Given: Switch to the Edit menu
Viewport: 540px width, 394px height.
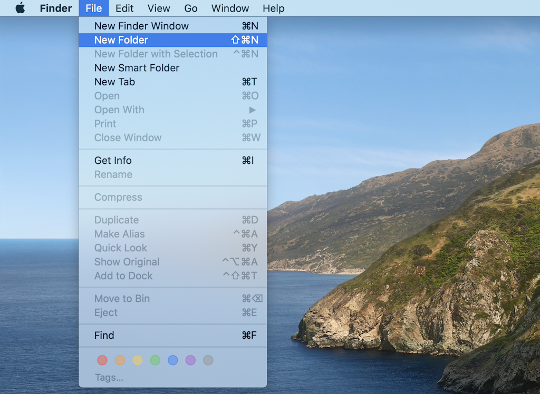Looking at the screenshot, I should tap(124, 8).
